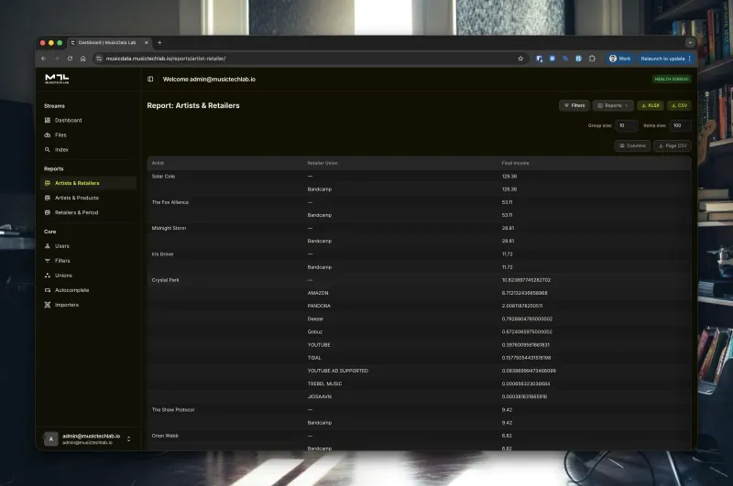
Task: Click the MTL logo in sidebar
Action: pos(57,79)
